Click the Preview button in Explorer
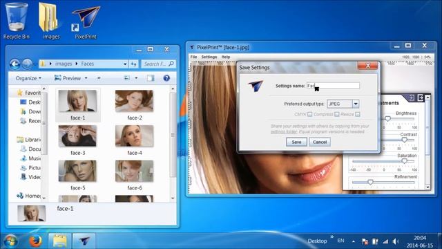 [x=68, y=78]
